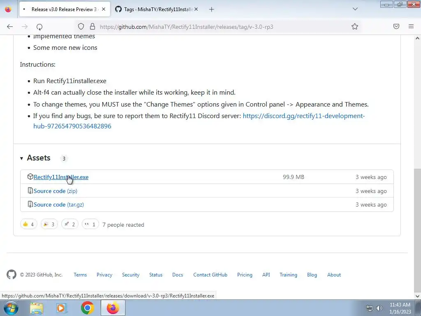Bookmark this page with the star
Image resolution: width=421 pixels, height=316 pixels.
click(355, 26)
